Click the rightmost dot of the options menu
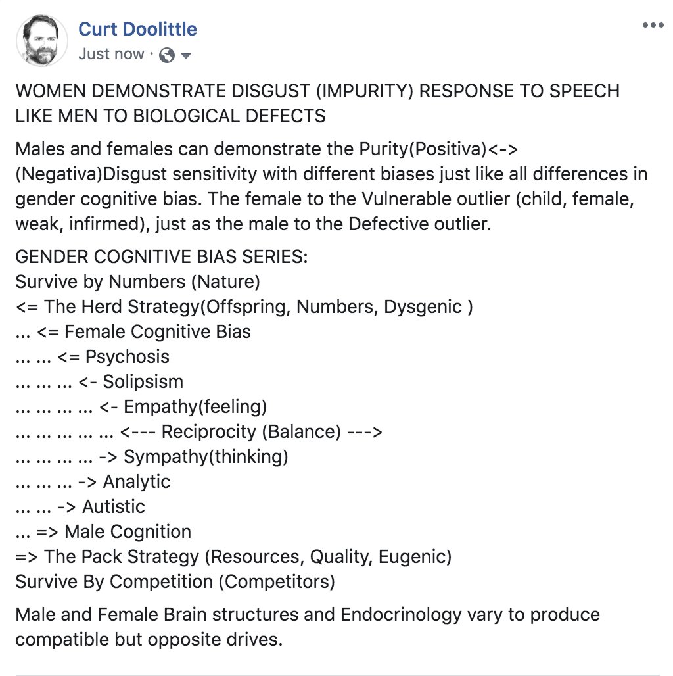Screen dimensions: 673x676 (661, 25)
